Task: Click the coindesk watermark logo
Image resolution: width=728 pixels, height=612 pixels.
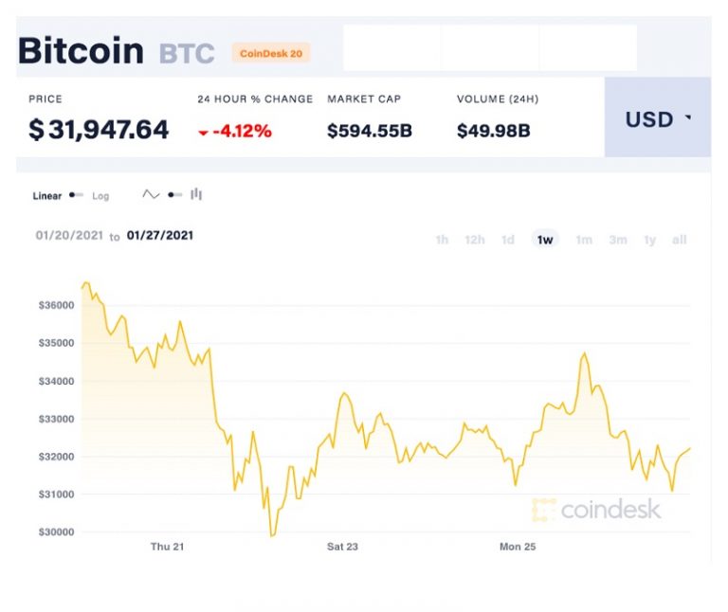Action: (596, 510)
